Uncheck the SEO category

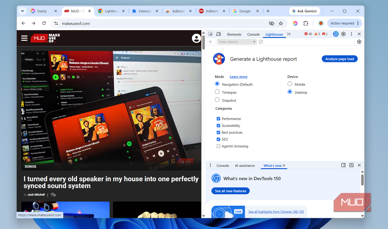218,139
